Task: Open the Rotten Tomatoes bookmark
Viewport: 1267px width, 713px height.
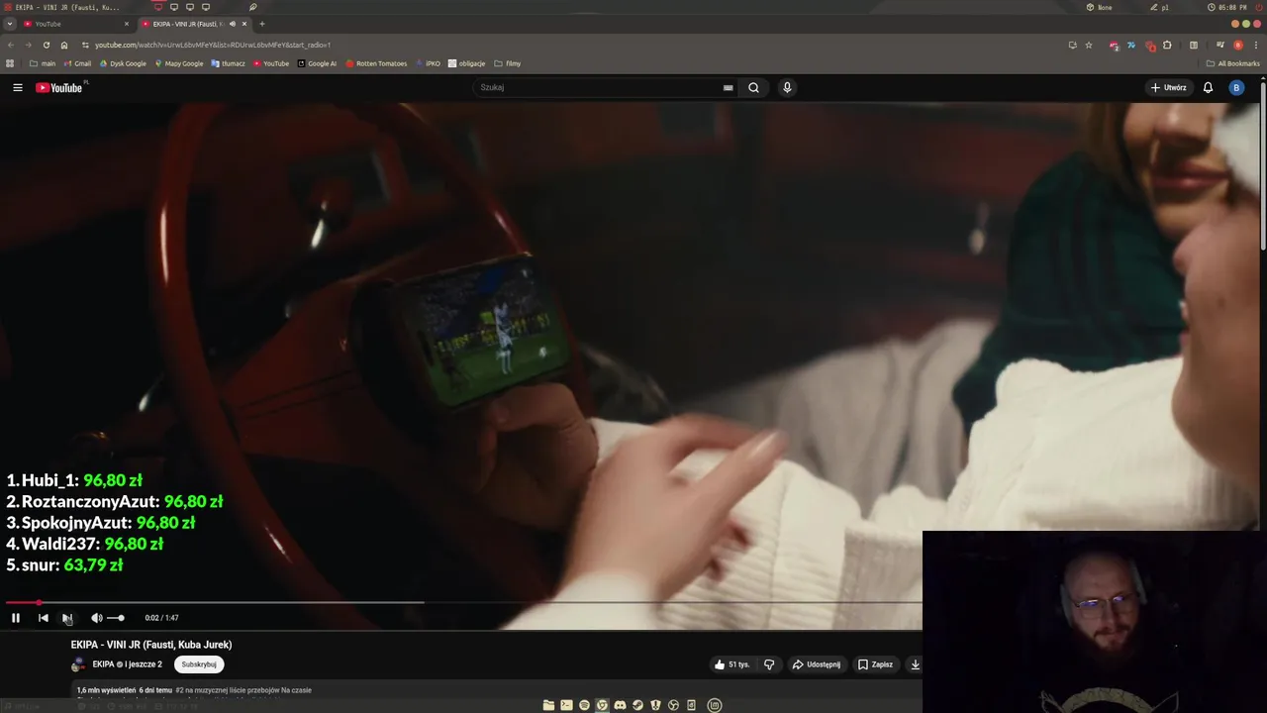Action: pyautogui.click(x=376, y=63)
